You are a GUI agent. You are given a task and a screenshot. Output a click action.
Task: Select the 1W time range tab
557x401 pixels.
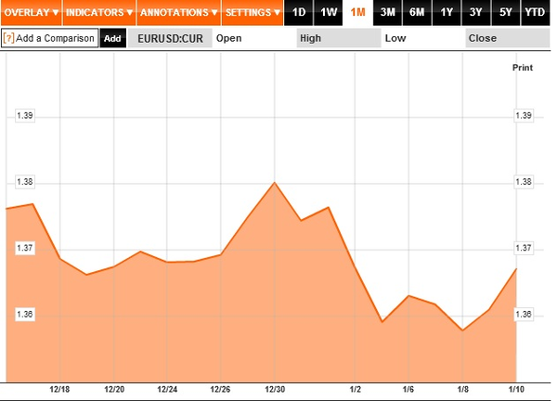(x=329, y=12)
